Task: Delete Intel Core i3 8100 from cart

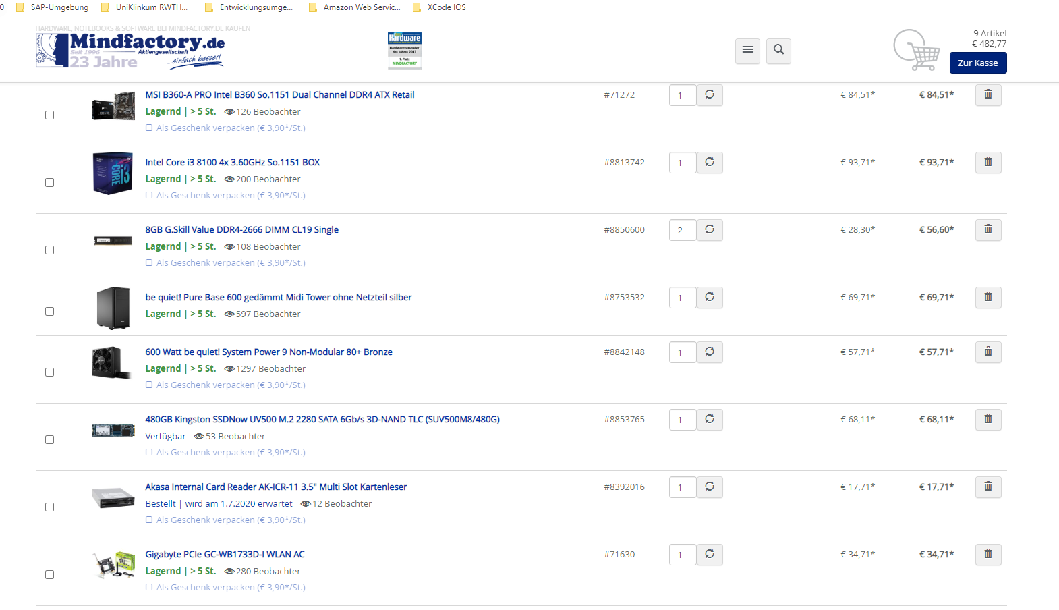Action: tap(988, 163)
